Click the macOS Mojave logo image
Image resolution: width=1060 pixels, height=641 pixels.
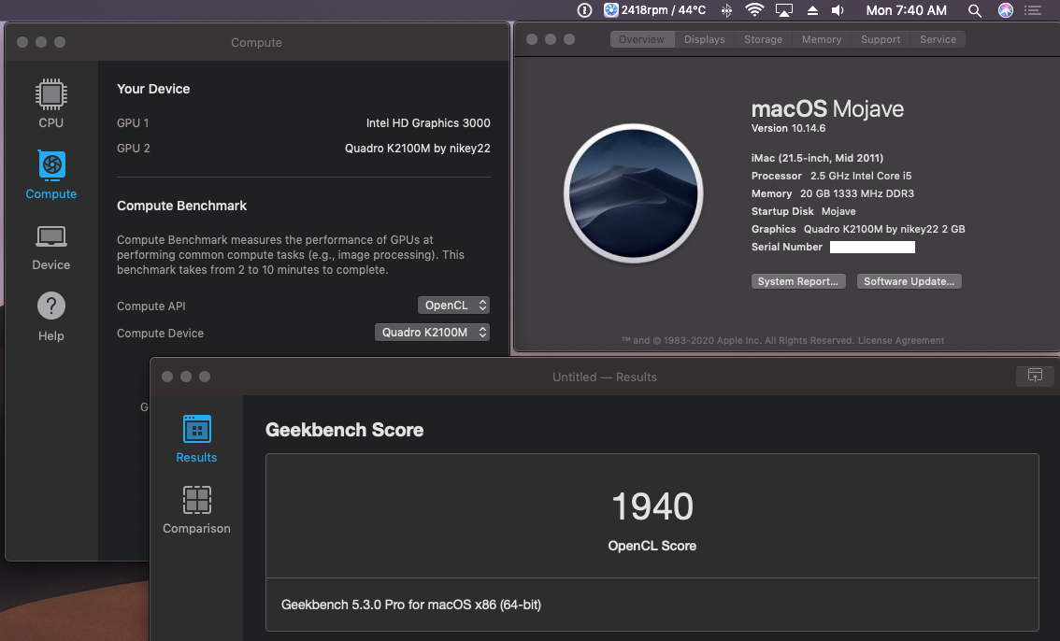634,193
